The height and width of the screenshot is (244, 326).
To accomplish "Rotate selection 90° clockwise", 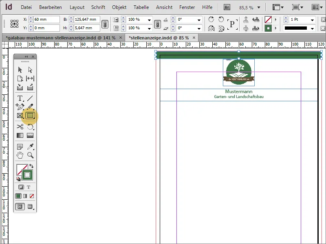I will (211, 19).
